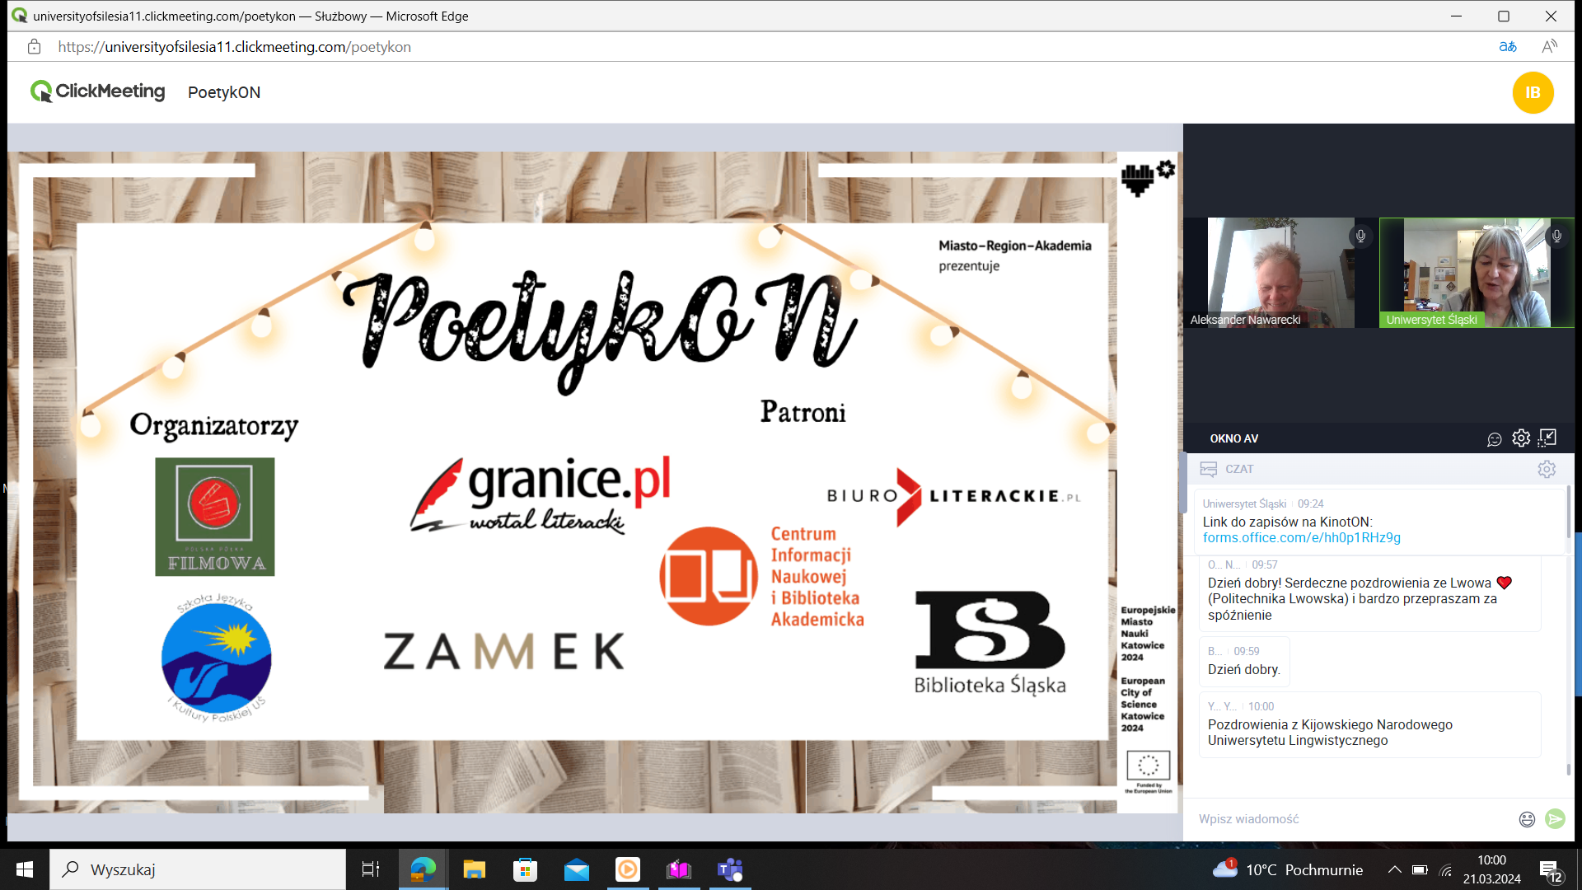Open the notification center with 12 alerts
Screen dimensions: 1582x890
pyautogui.click(x=1551, y=870)
